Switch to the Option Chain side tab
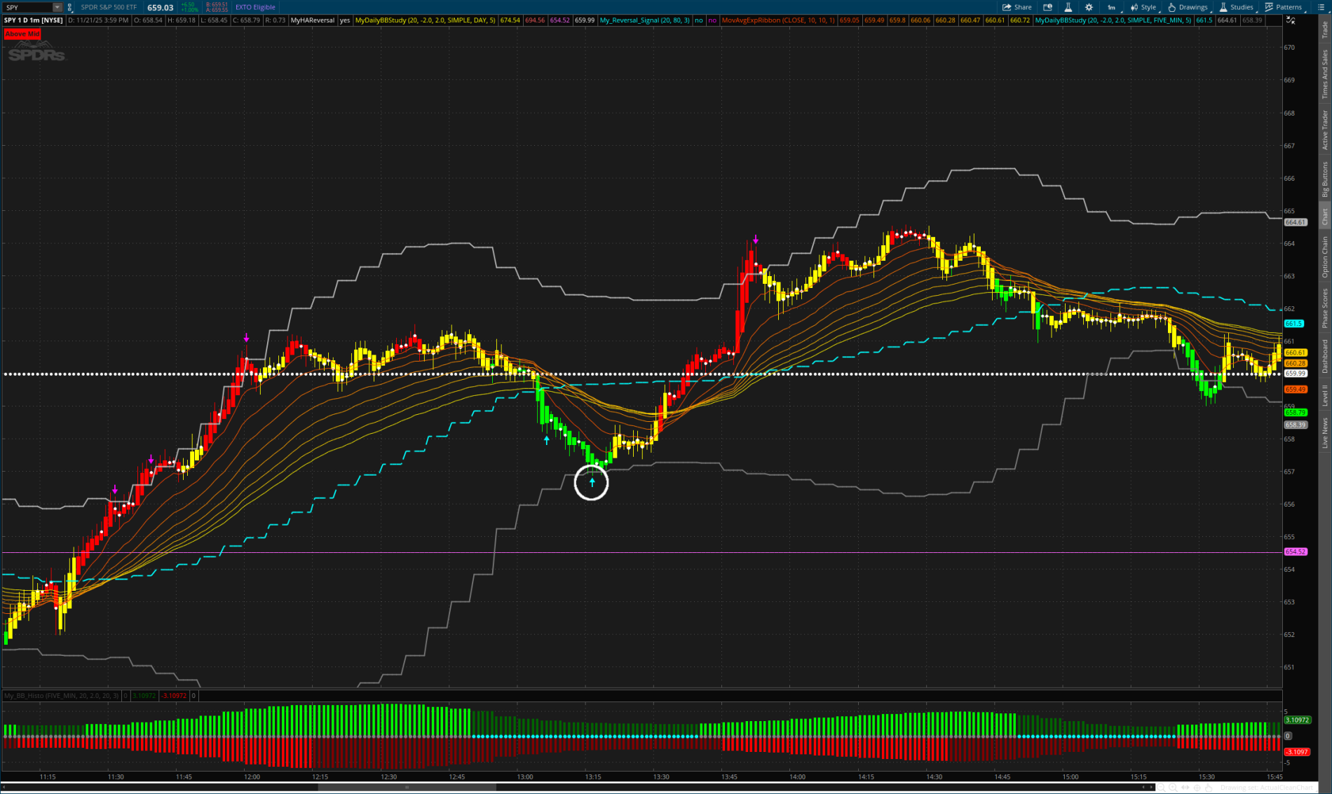Image resolution: width=1332 pixels, height=794 pixels. 1325,256
